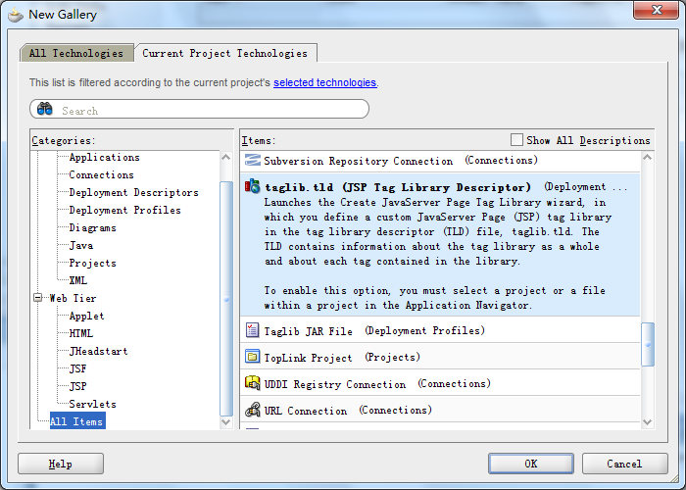Select URL Connection item text
Screen dimensions: 686x490
pos(306,411)
